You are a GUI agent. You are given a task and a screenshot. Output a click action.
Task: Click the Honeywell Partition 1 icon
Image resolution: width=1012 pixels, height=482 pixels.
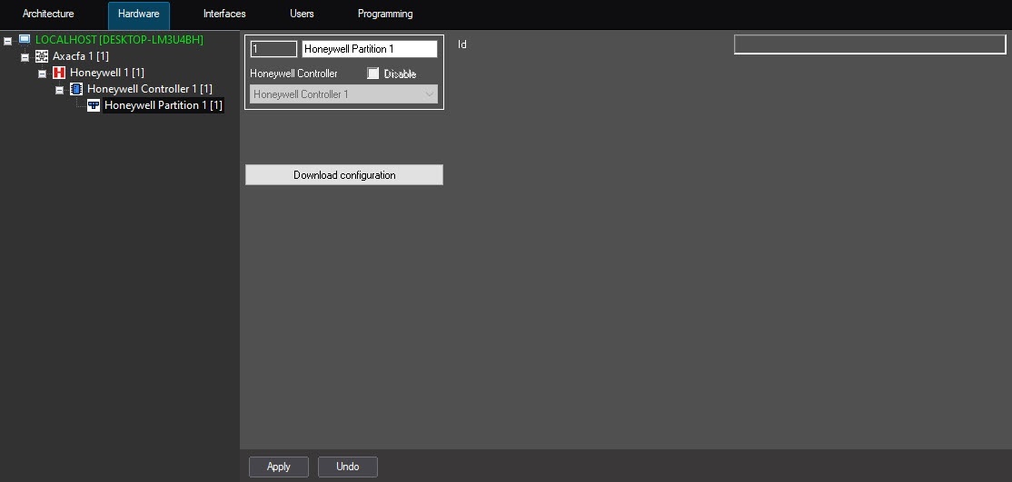tap(94, 105)
